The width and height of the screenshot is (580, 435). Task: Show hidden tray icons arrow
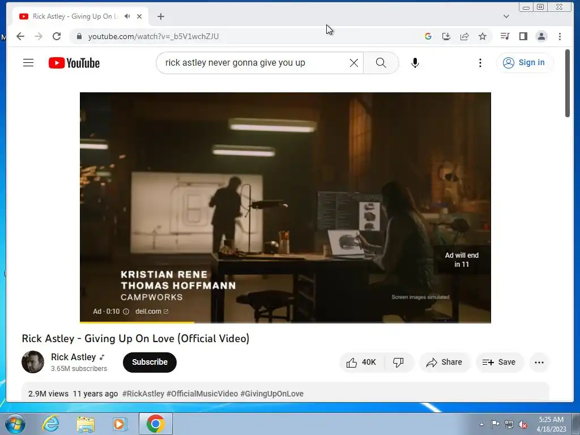pyautogui.click(x=481, y=424)
